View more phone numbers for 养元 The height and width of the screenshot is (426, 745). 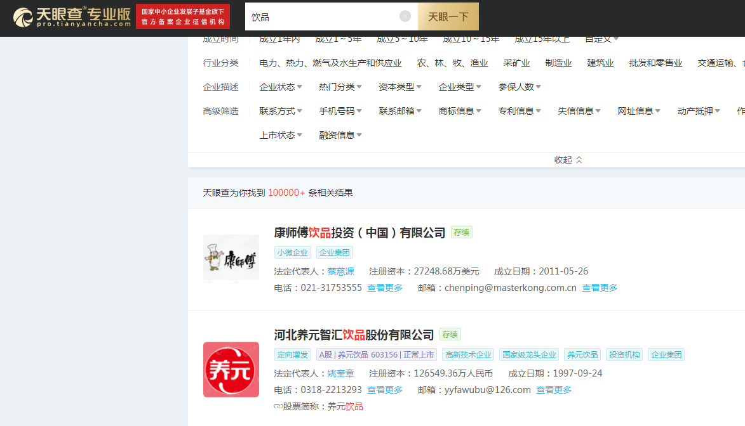point(385,390)
